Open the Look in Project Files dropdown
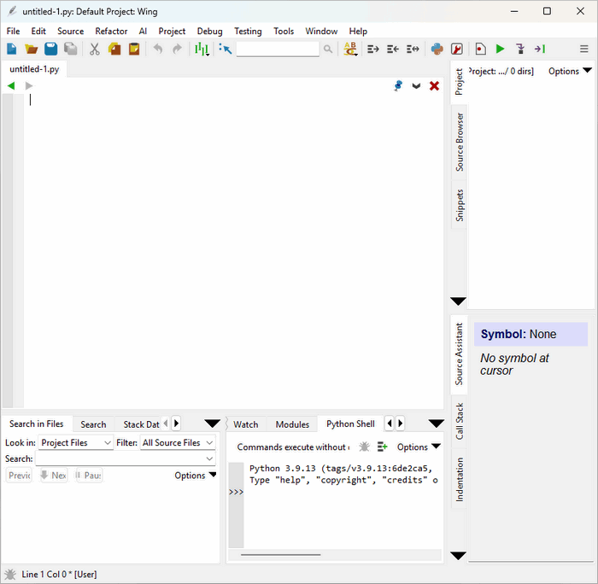This screenshot has width=598, height=584. click(76, 443)
